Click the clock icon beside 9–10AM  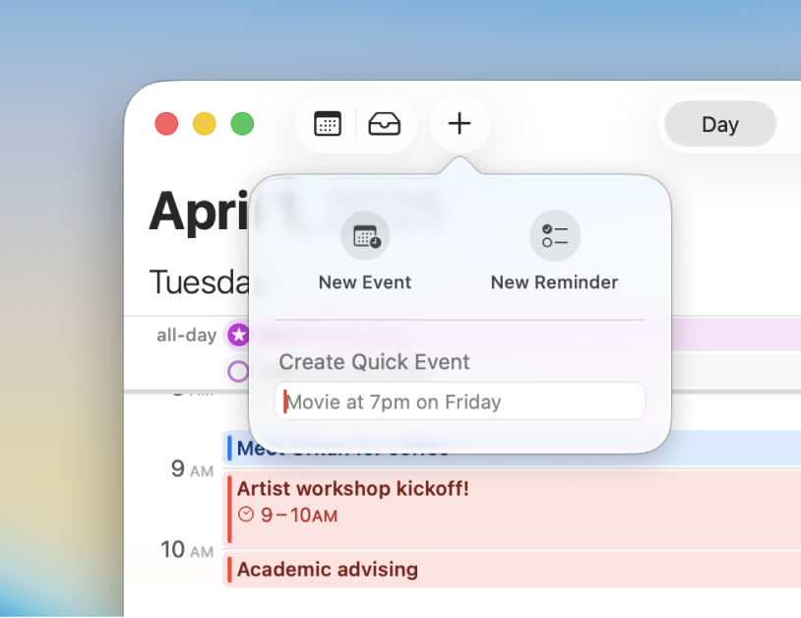coord(246,514)
